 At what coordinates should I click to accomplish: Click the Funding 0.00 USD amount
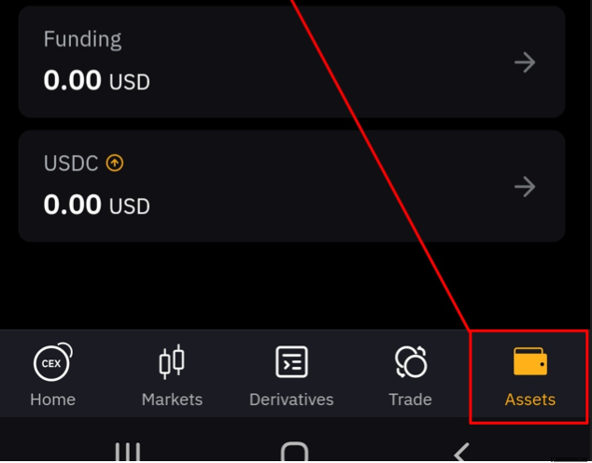[97, 80]
